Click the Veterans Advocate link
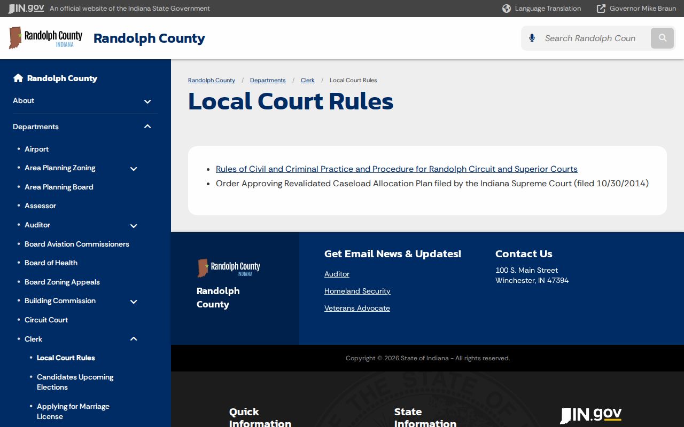The height and width of the screenshot is (427, 684). point(357,308)
